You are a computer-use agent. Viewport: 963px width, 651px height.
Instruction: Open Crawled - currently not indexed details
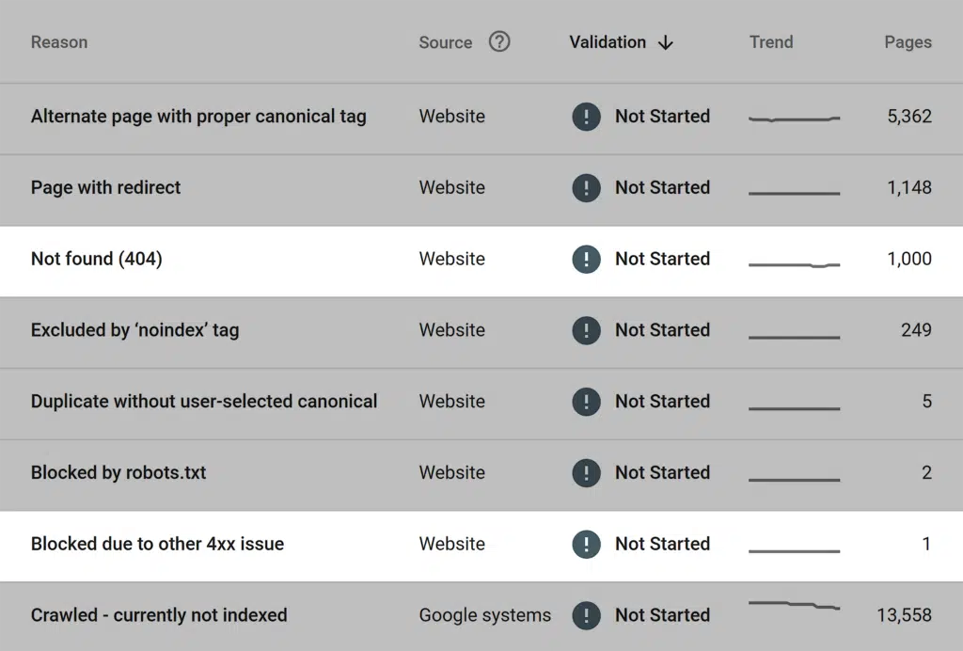[x=159, y=615]
